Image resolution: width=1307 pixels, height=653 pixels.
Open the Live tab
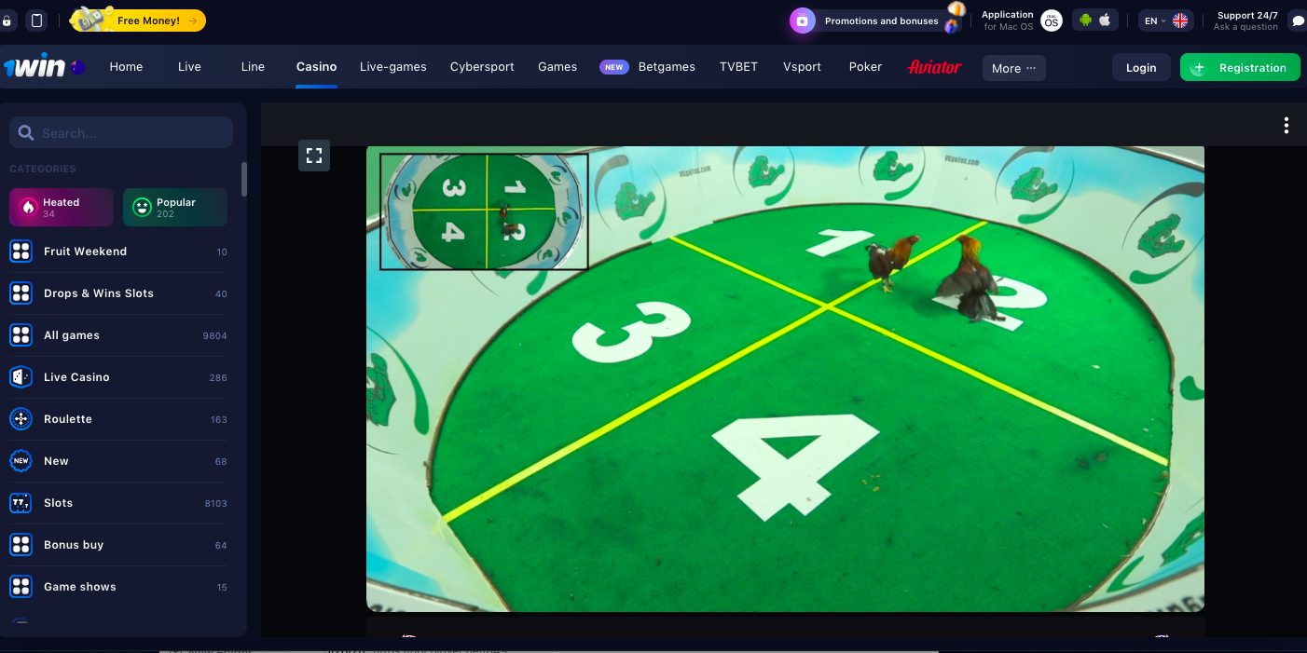pyautogui.click(x=189, y=67)
